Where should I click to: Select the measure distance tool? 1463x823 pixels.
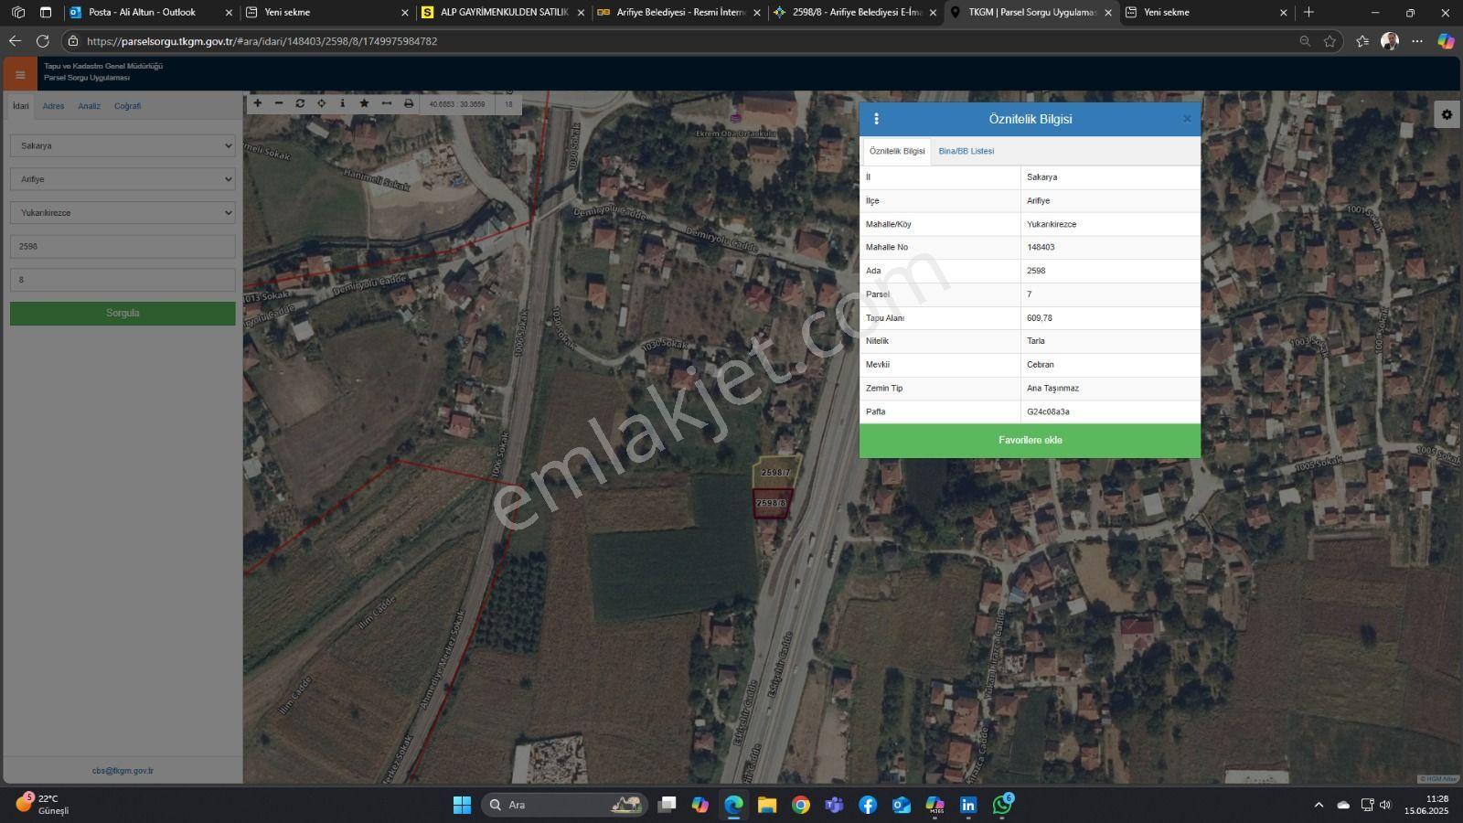pyautogui.click(x=386, y=103)
